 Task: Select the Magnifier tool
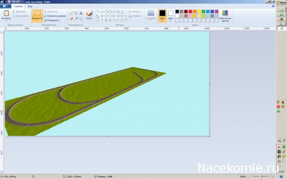coord(81,18)
